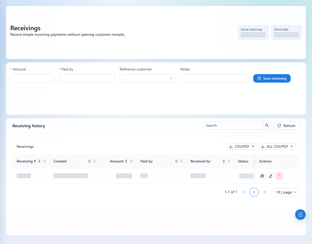This screenshot has width=312, height=244.
Task: Click into the Paid by input field
Action: [87, 78]
